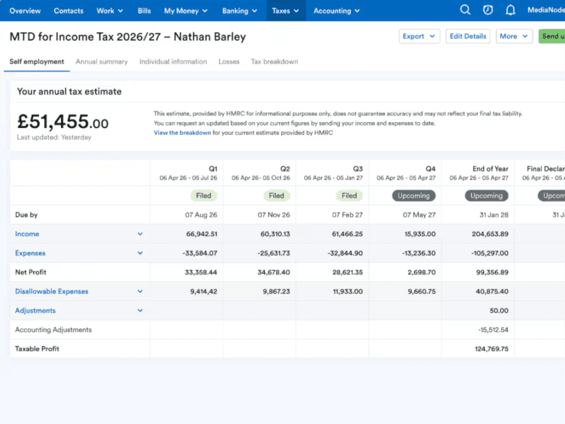Go to Contacts in navigation bar
The image size is (565, 424).
[68, 11]
